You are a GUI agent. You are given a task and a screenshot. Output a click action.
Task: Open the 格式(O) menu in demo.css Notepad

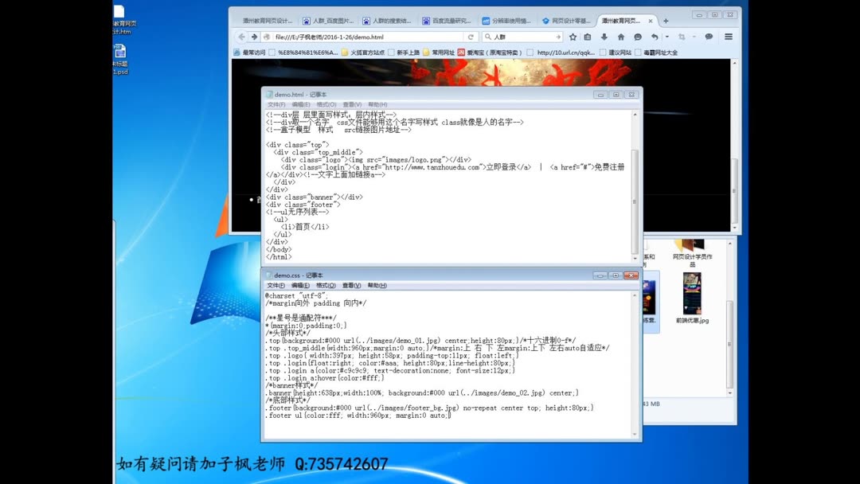click(x=325, y=284)
